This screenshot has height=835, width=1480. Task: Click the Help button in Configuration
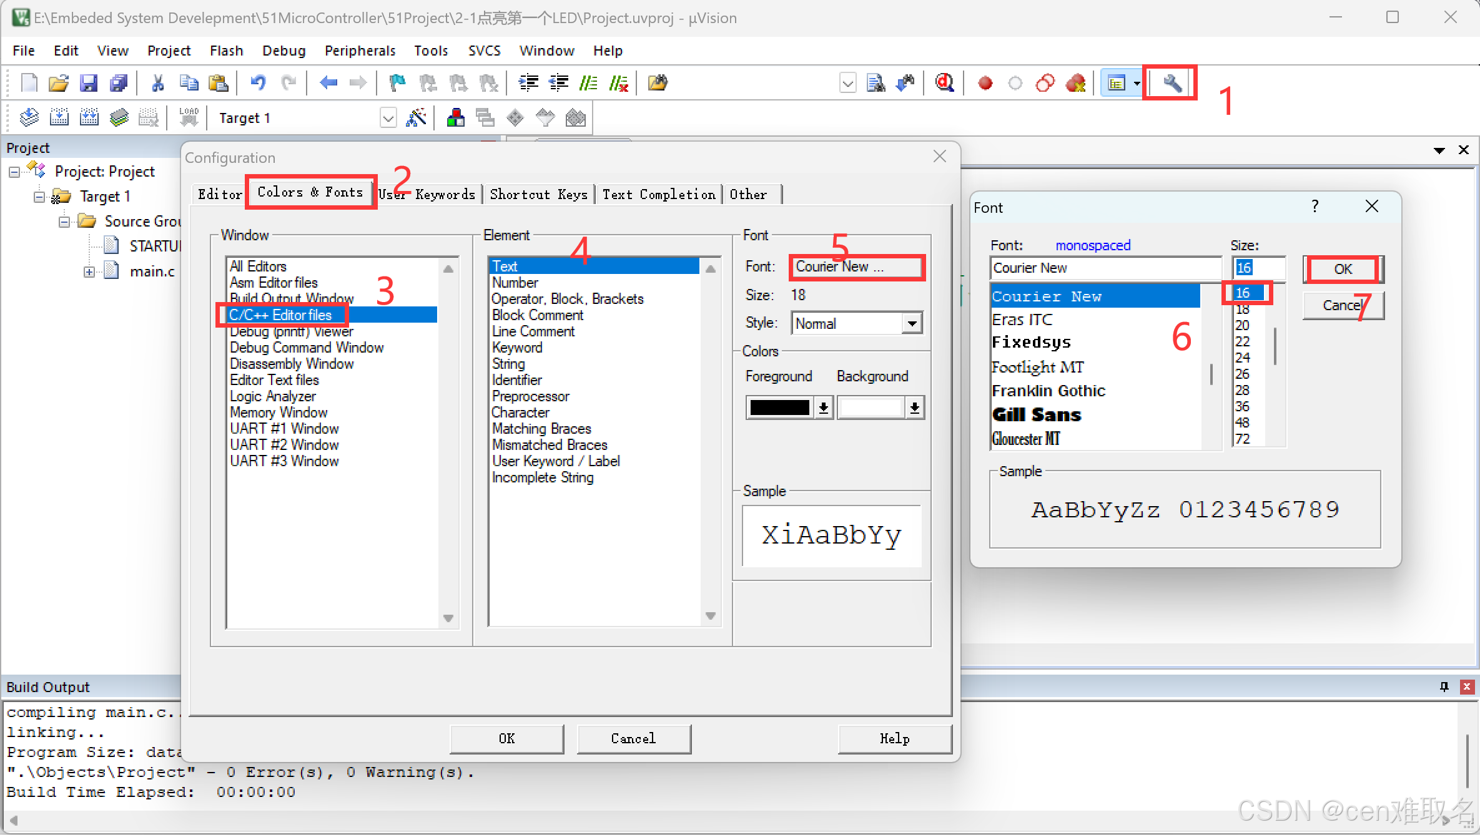click(x=894, y=738)
